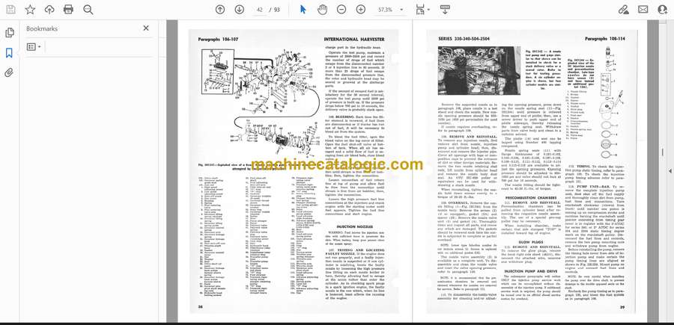Screen dimensions: 674x325
Task: Click the fit page view icon
Action: click(x=420, y=10)
